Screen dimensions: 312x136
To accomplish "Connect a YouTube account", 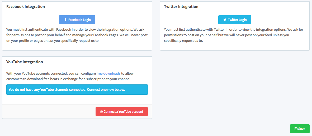I will (x=122, y=112).
